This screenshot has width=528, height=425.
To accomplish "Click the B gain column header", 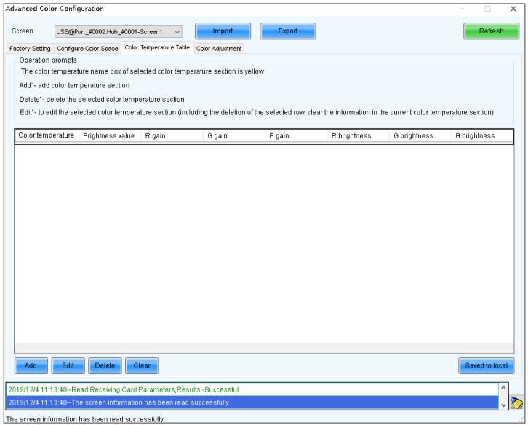I will 296,136.
